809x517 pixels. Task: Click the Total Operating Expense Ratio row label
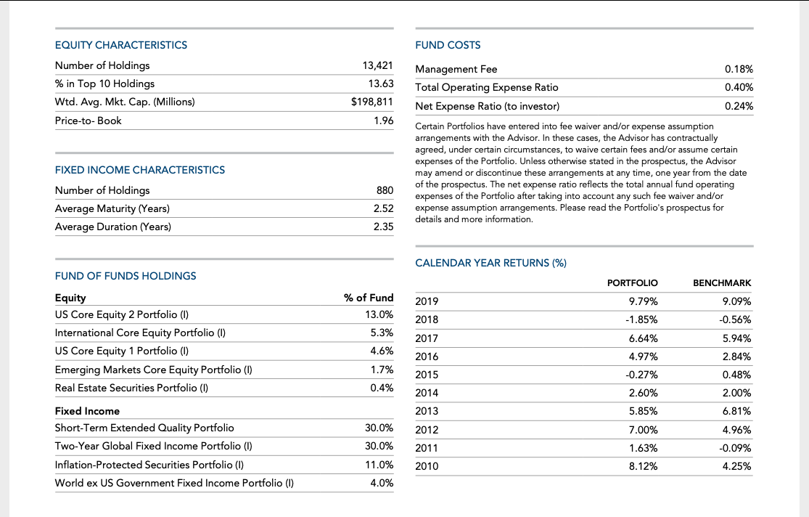click(487, 87)
